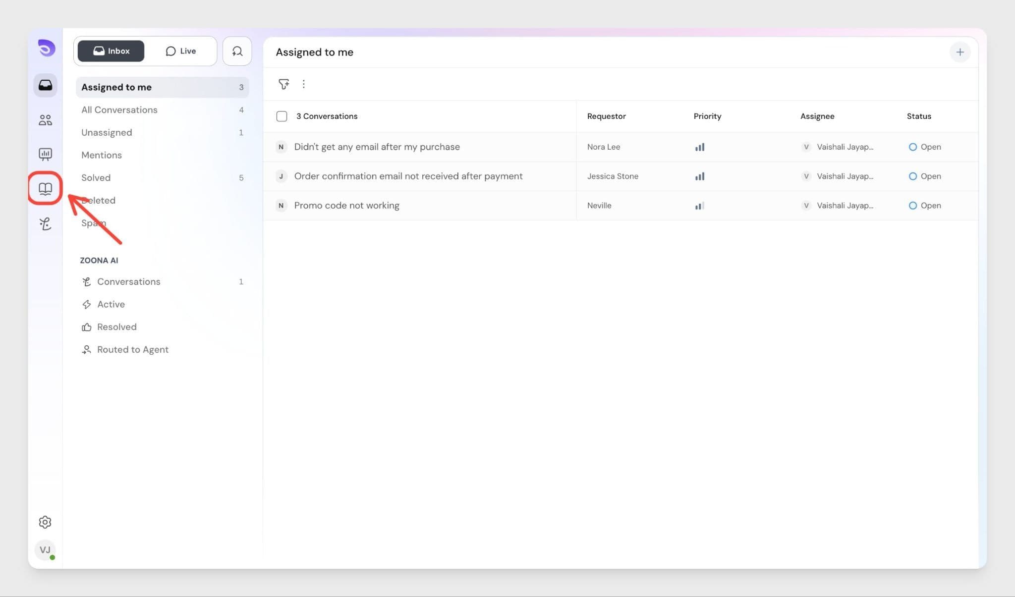Open priority selector for Jessica Stone's conversation
Image resolution: width=1015 pixels, height=597 pixels.
[x=699, y=176]
